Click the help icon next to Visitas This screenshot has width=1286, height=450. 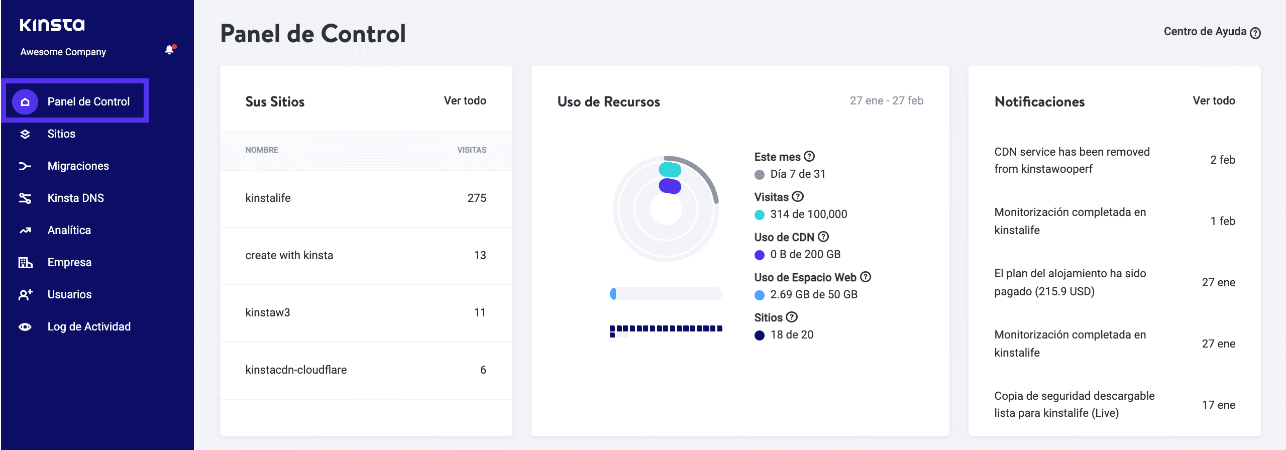coord(798,196)
